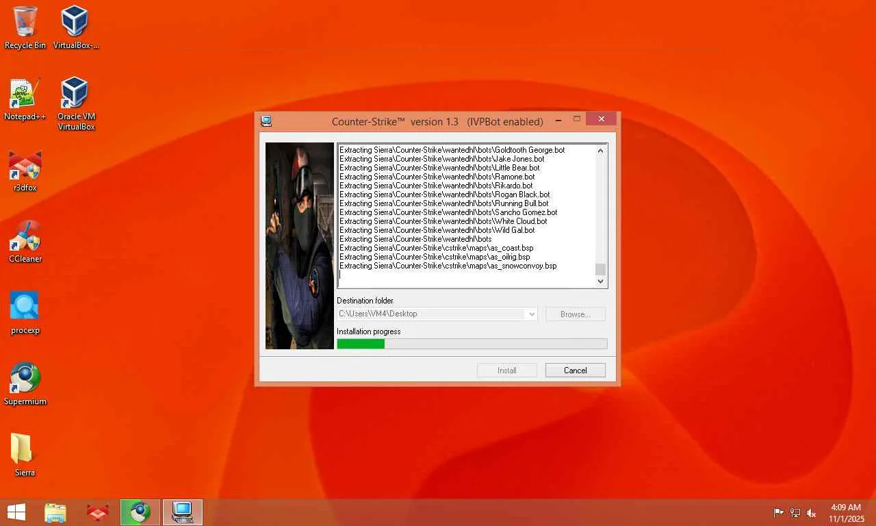Click the Little Bear.bot log line
This screenshot has height=526, width=876.
point(439,168)
